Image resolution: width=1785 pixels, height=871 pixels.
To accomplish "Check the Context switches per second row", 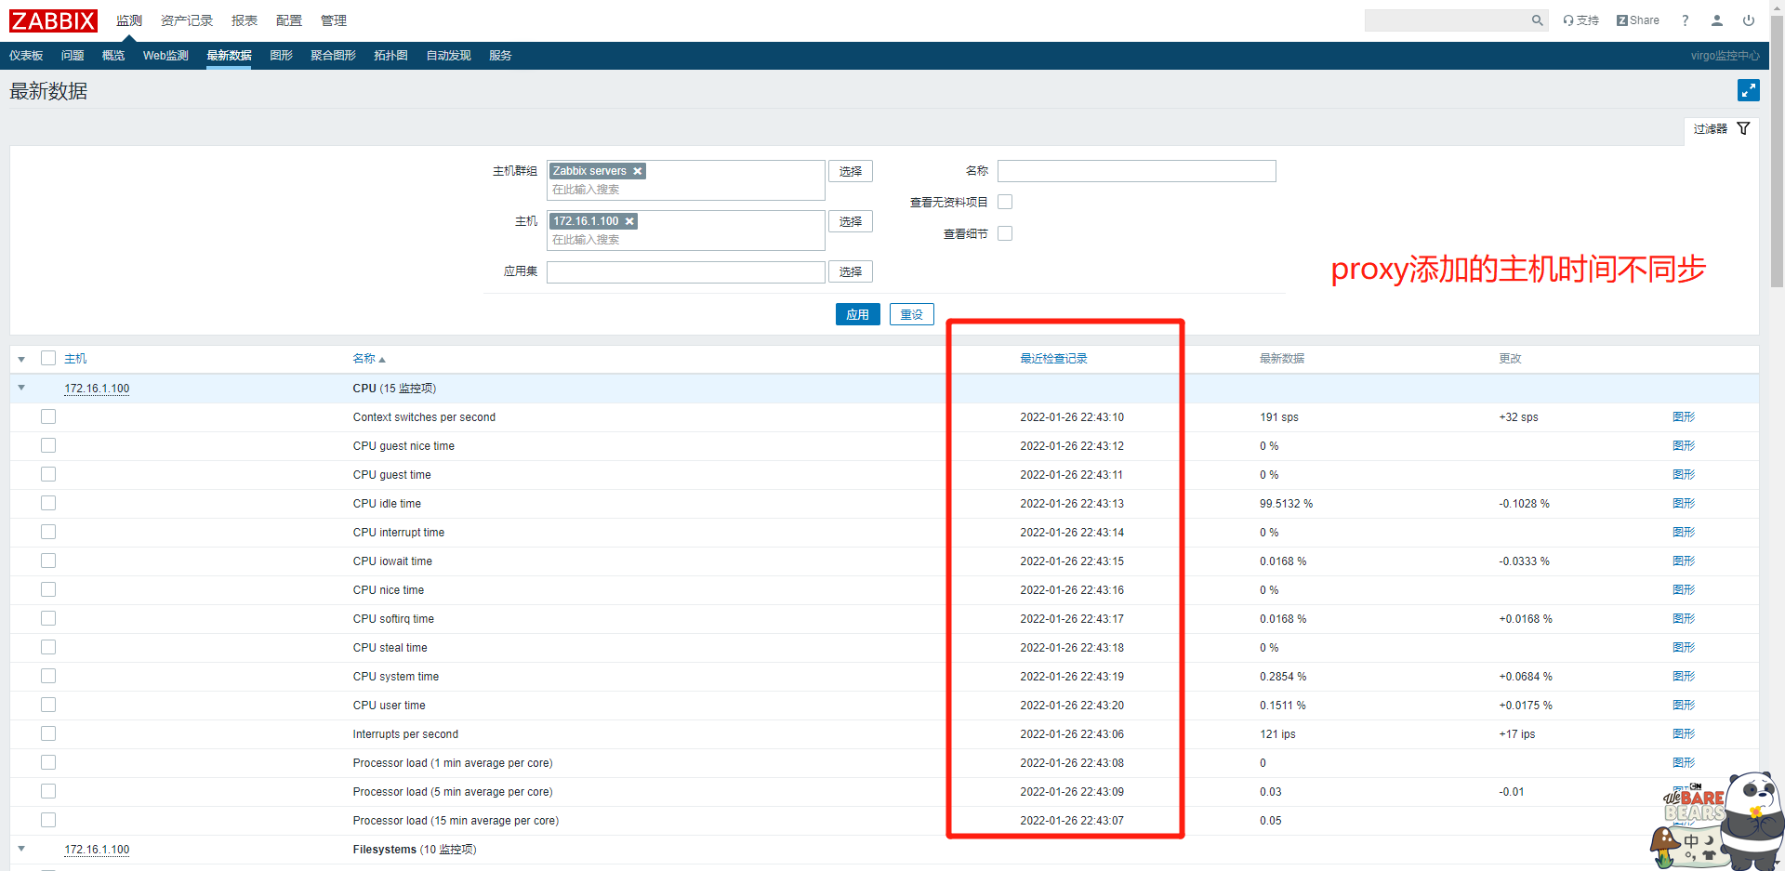I will pos(48,416).
